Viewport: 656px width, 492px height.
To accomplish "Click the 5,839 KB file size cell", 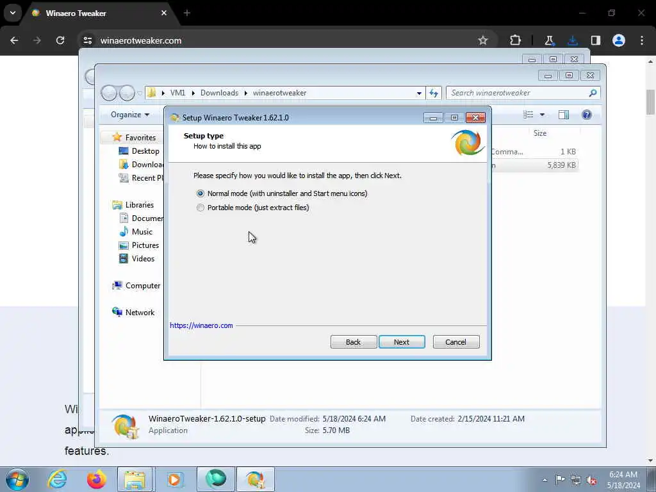I will tap(561, 165).
